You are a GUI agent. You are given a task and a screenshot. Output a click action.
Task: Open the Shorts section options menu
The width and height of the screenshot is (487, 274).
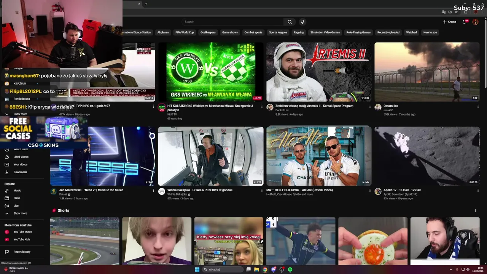[x=476, y=210]
